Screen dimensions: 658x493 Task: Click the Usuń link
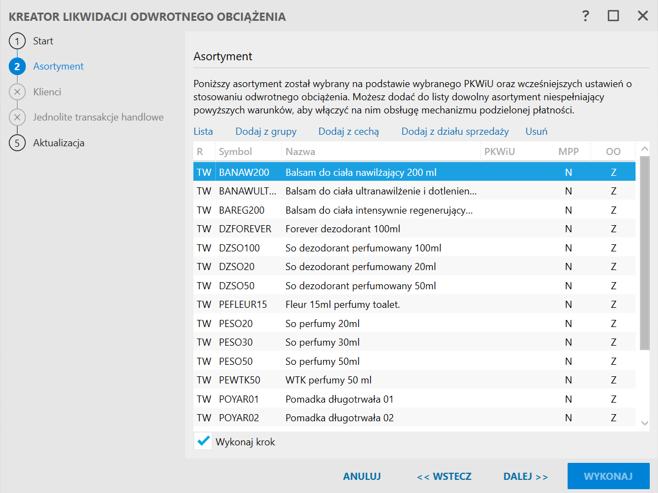(536, 131)
